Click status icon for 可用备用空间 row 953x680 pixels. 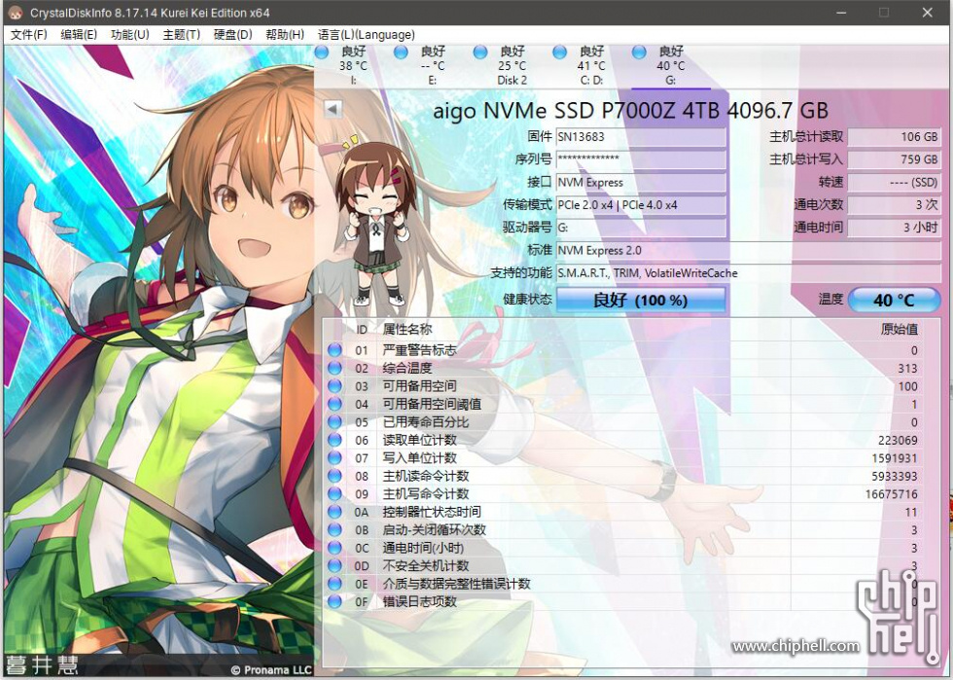(335, 386)
